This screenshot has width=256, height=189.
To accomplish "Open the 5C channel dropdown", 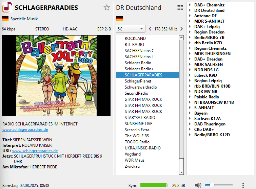I will [x=131, y=29].
